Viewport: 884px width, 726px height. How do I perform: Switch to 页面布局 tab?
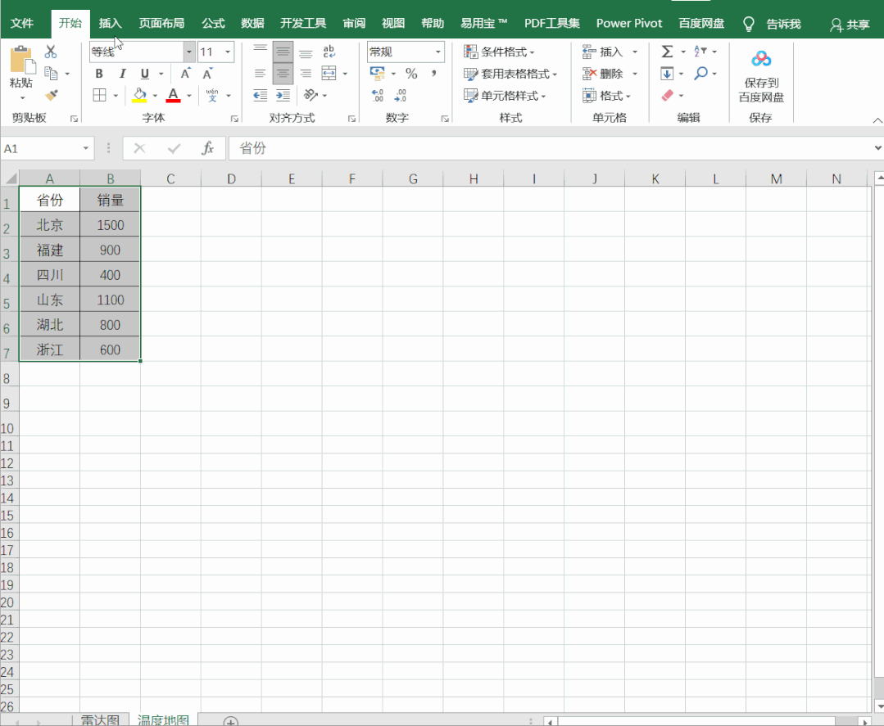(161, 24)
